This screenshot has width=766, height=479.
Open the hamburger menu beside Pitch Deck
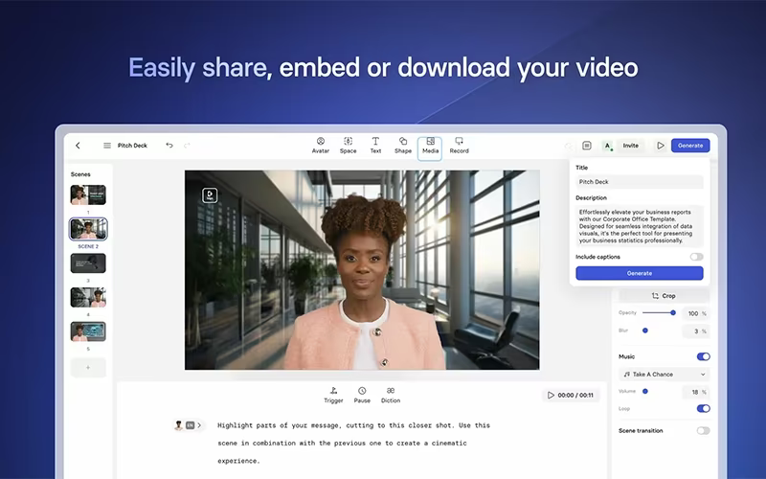(x=107, y=146)
